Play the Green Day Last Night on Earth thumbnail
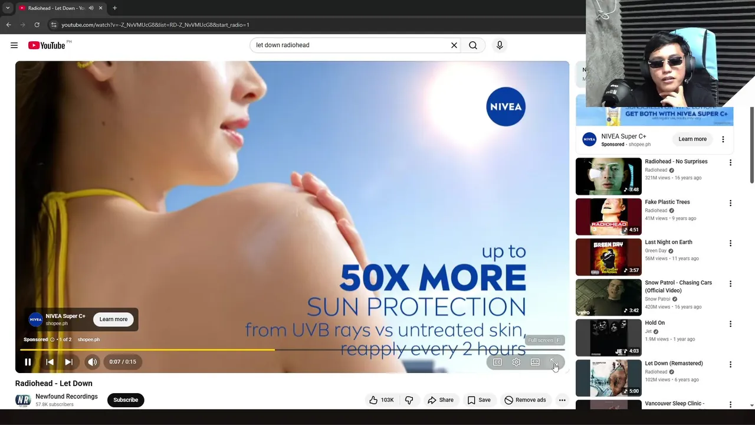 [x=608, y=257]
